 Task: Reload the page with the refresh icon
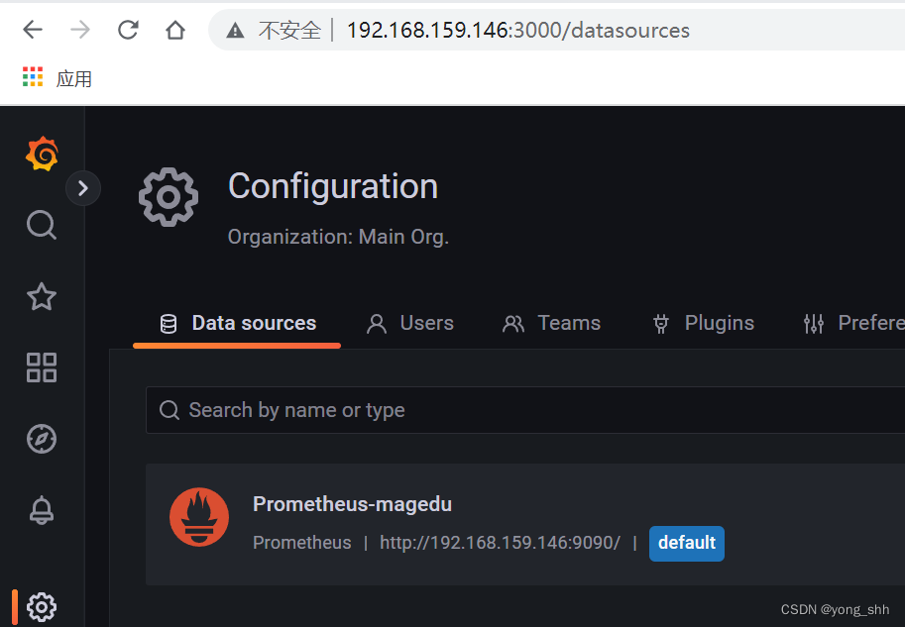coord(128,30)
